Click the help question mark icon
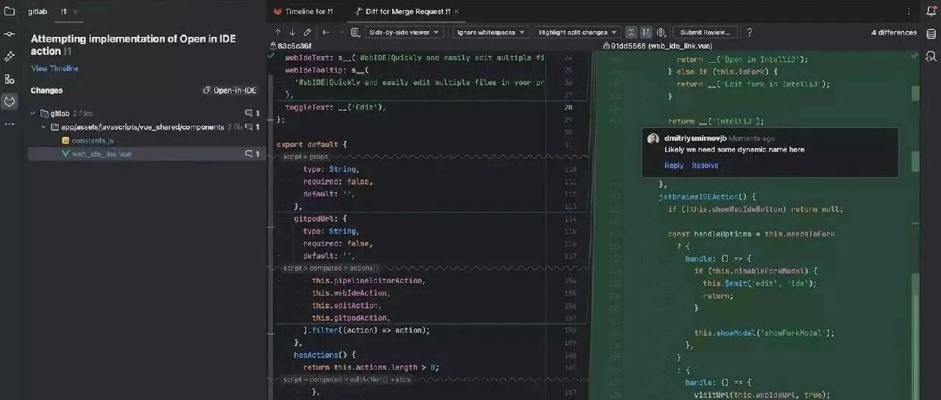This screenshot has height=400, width=941. (x=749, y=32)
